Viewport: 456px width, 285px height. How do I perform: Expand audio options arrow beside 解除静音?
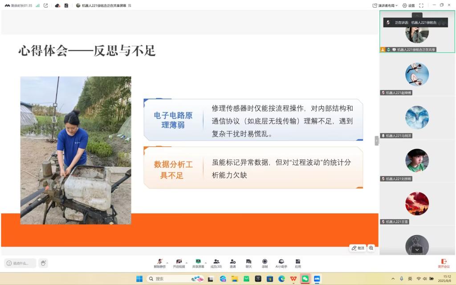(167, 263)
